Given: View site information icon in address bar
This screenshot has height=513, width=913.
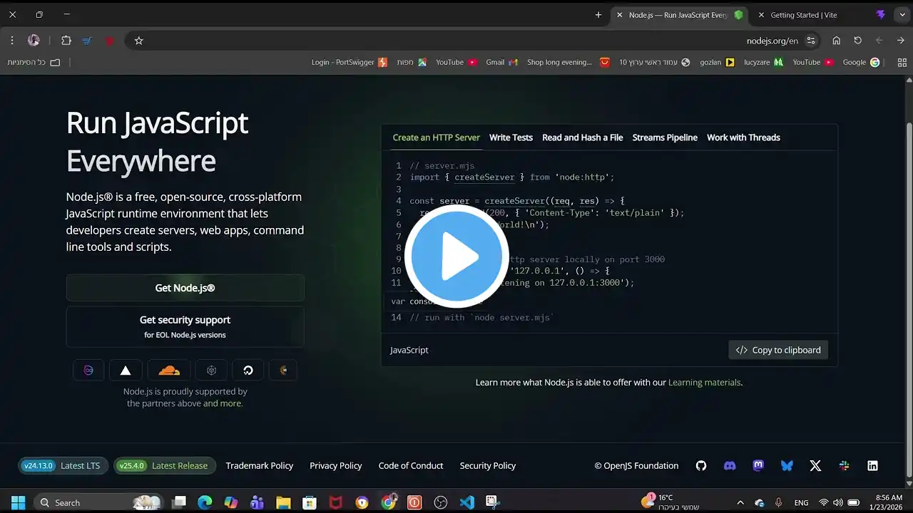Looking at the screenshot, I should coord(811,41).
